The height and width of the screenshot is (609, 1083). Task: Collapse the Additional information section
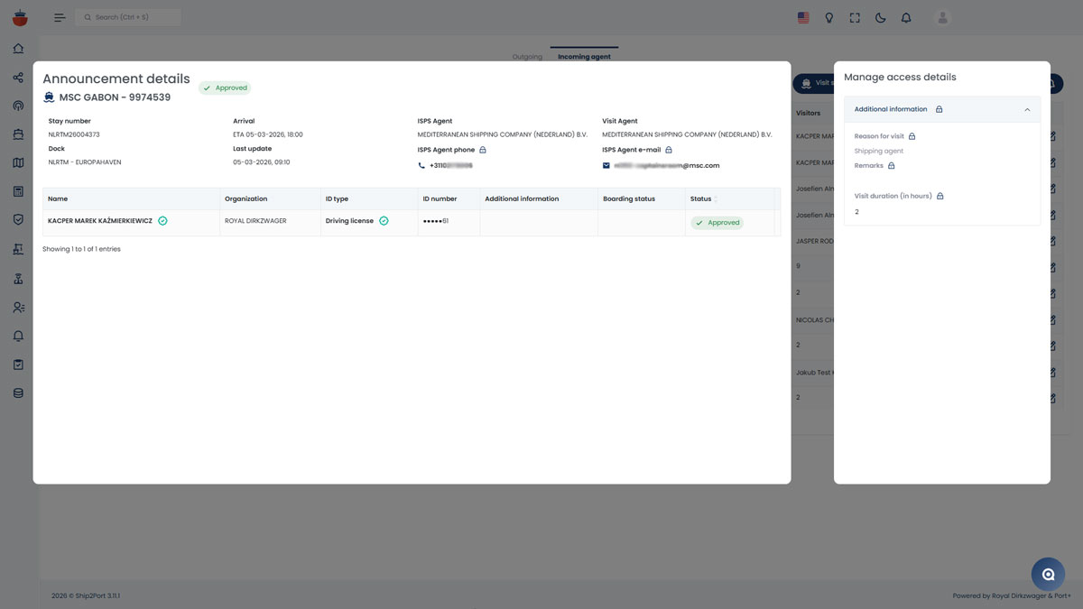1027,110
